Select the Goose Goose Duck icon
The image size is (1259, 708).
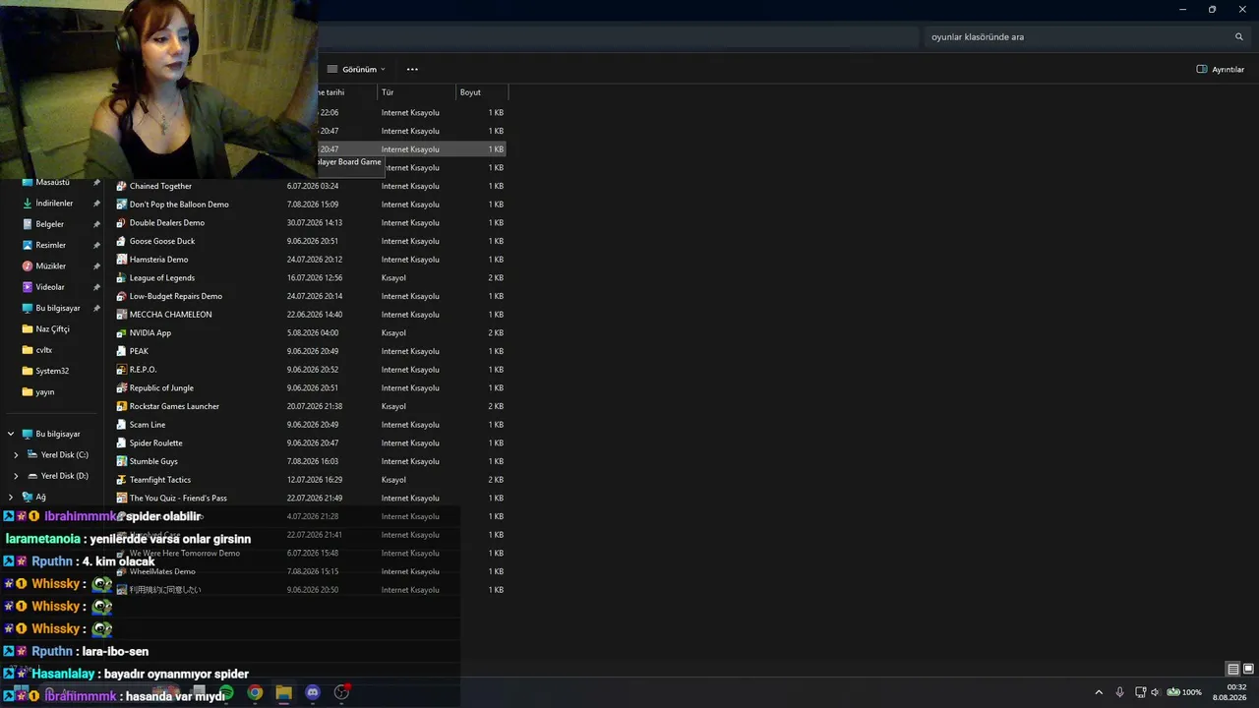(x=121, y=241)
